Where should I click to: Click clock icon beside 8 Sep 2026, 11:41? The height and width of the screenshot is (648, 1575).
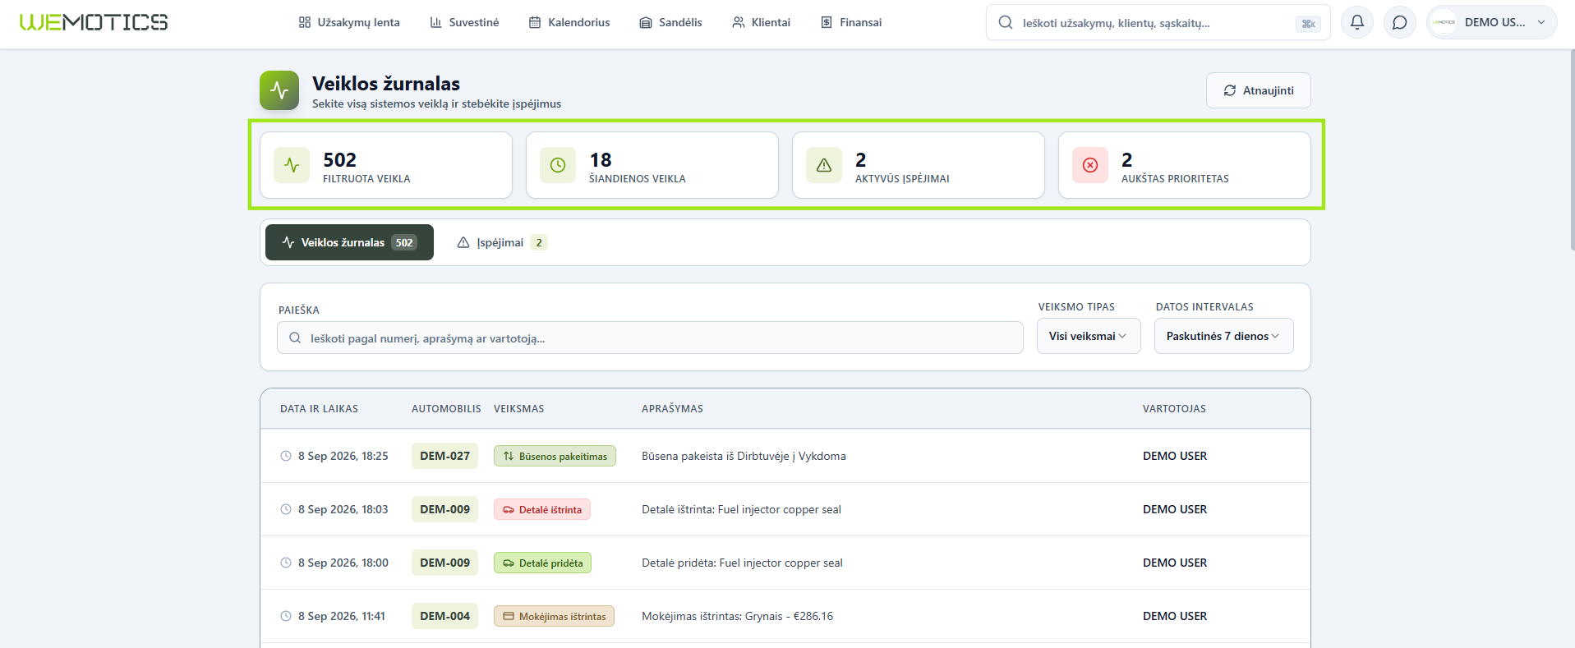click(x=286, y=616)
